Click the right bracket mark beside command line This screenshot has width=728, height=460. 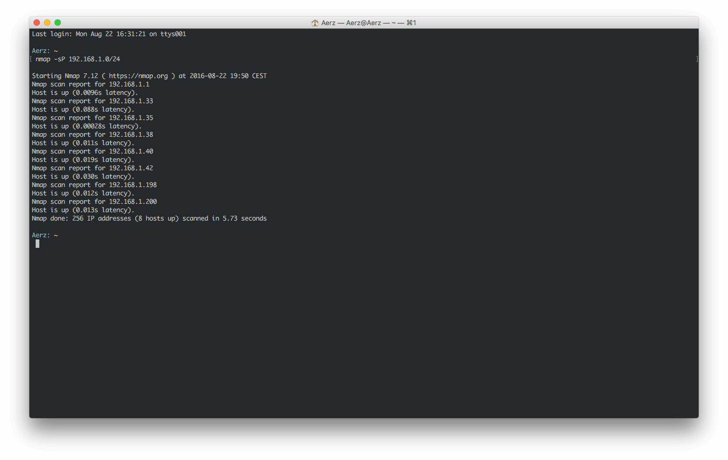(697, 59)
